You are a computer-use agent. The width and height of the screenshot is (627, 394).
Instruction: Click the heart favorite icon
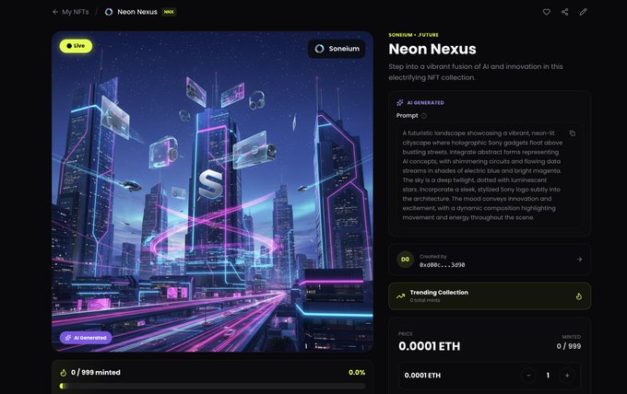[x=546, y=12]
